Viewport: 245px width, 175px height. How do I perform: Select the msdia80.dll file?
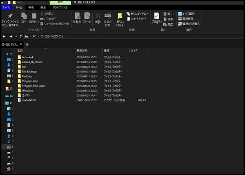coord(29,100)
